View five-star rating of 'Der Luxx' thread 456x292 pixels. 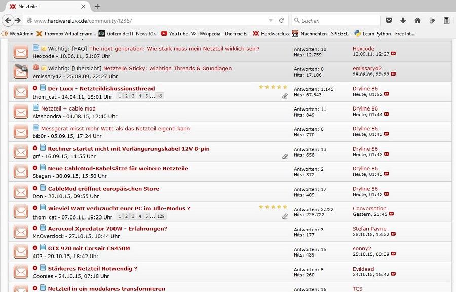point(273,87)
